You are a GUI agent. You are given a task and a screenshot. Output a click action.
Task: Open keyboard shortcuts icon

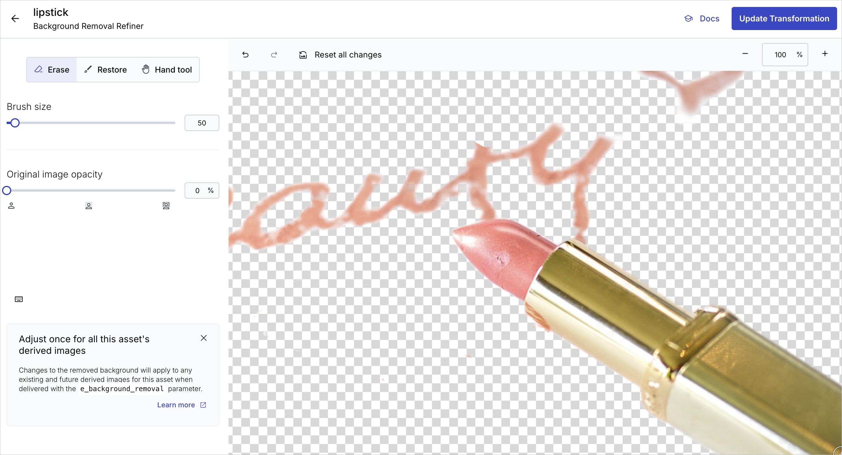[x=18, y=299]
